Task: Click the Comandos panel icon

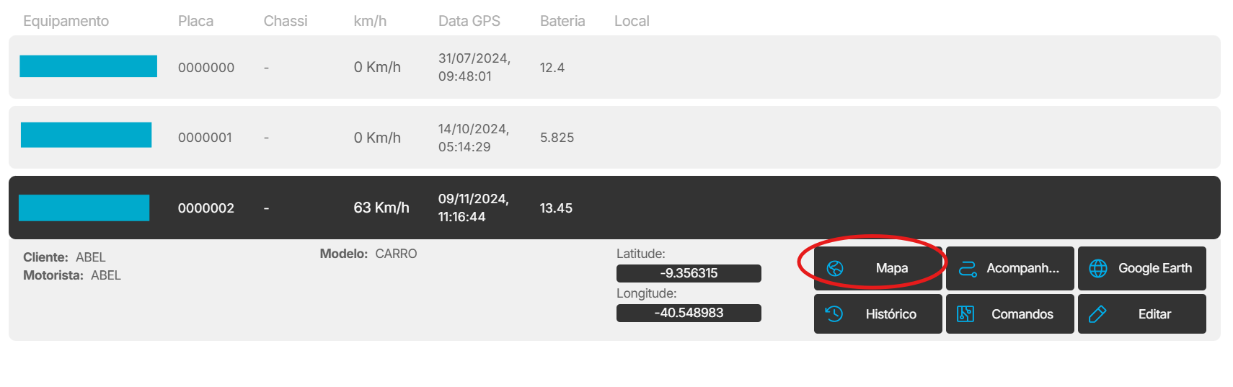Action: tap(965, 314)
